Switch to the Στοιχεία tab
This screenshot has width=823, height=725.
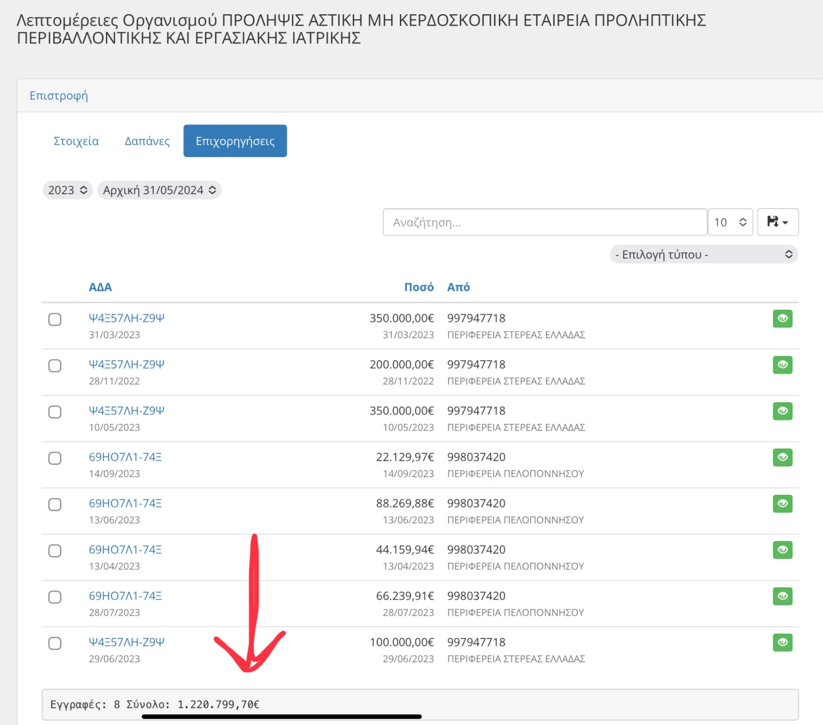coord(76,141)
